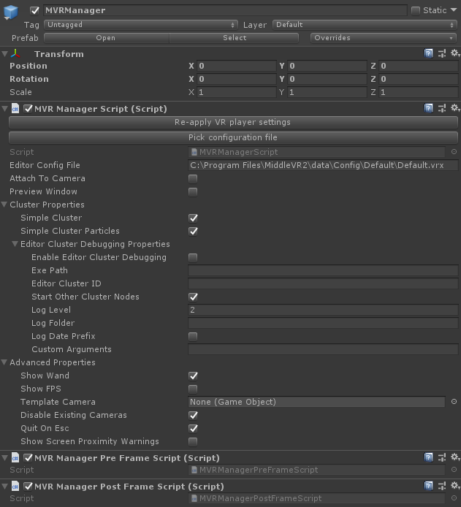Click Re-apply VR player settings button
This screenshot has height=507, width=461.
coord(233,122)
